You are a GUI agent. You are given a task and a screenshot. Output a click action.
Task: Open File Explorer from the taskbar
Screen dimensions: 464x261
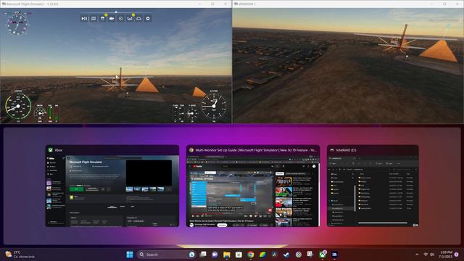click(227, 254)
